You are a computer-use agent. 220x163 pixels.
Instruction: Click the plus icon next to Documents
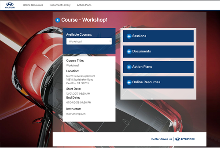coord(129,52)
